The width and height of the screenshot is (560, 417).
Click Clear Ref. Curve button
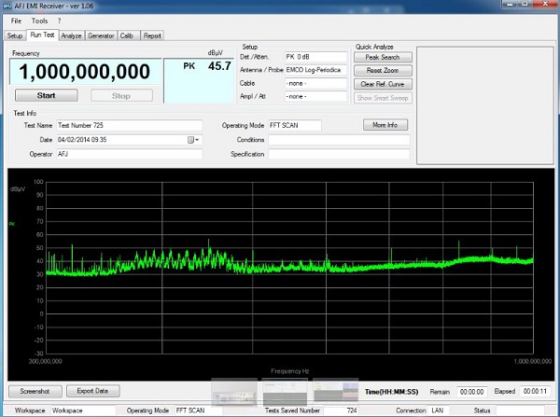[383, 84]
